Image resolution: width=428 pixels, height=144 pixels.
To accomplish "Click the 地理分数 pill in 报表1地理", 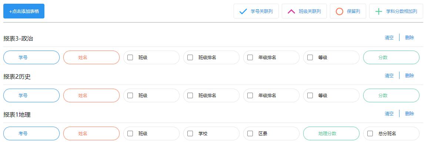I will click(331, 134).
